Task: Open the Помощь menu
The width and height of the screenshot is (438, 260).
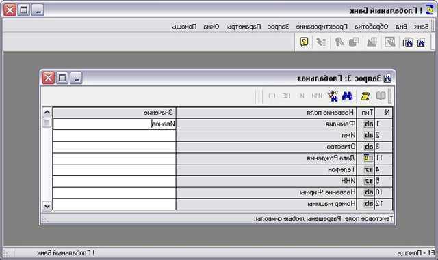Action: pos(184,27)
